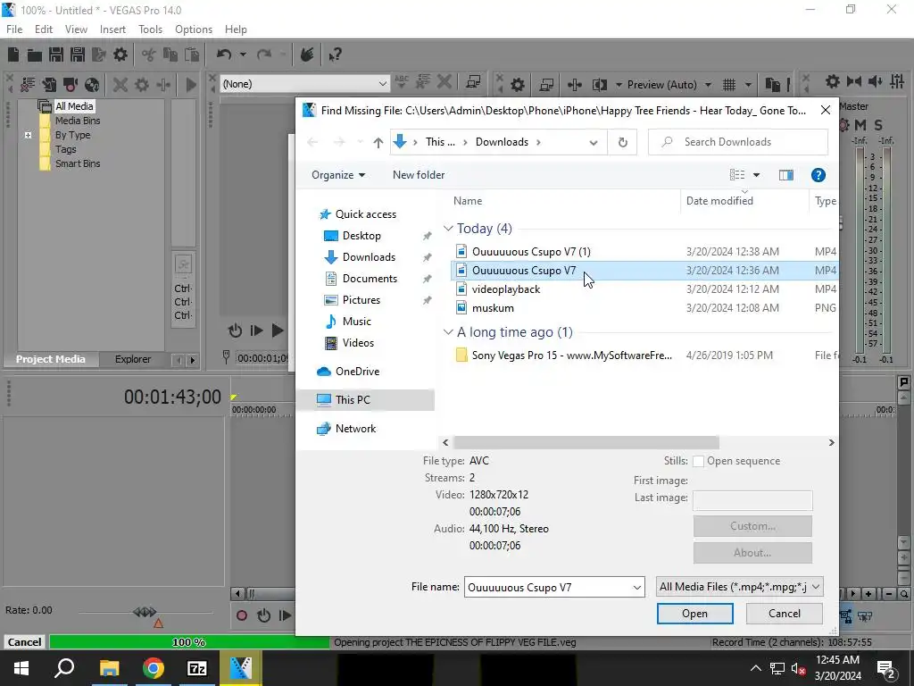Click the file list horizontal scrollbar
Screen dimensions: 914x686
(586, 443)
